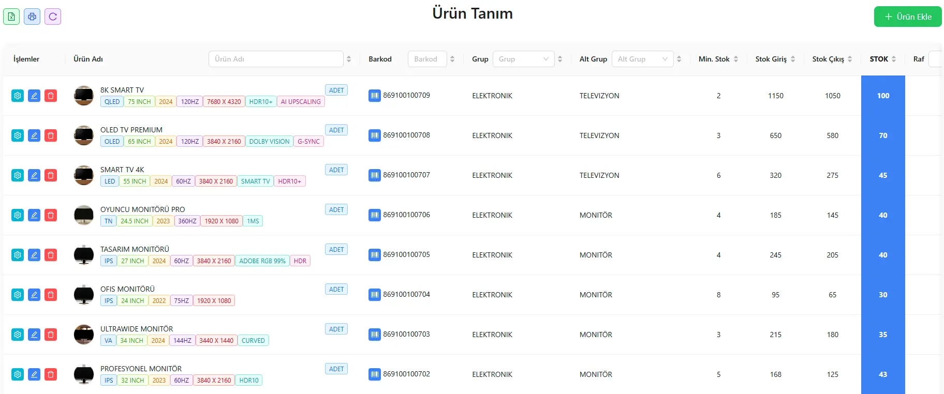Click the purple refresh icon
Viewport: 944px width, 394px height.
[53, 17]
